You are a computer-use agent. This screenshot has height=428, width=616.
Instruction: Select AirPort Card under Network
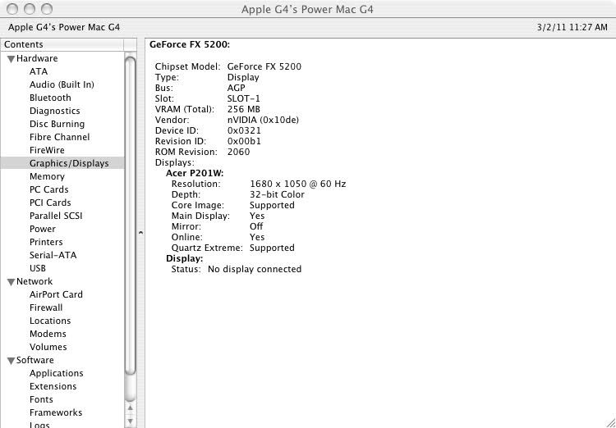[56, 294]
